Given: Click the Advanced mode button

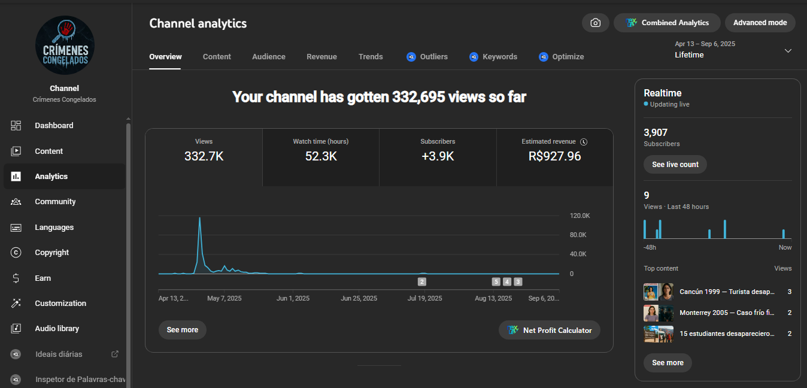Looking at the screenshot, I should (x=760, y=23).
